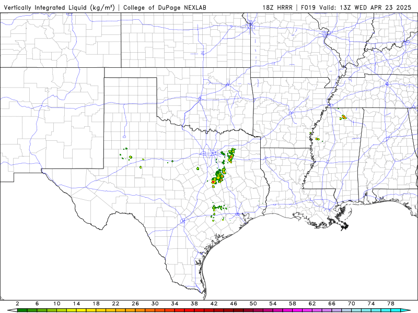Click the '46' value on the color scale
Viewport: 418px width, 313px height.
(234, 304)
